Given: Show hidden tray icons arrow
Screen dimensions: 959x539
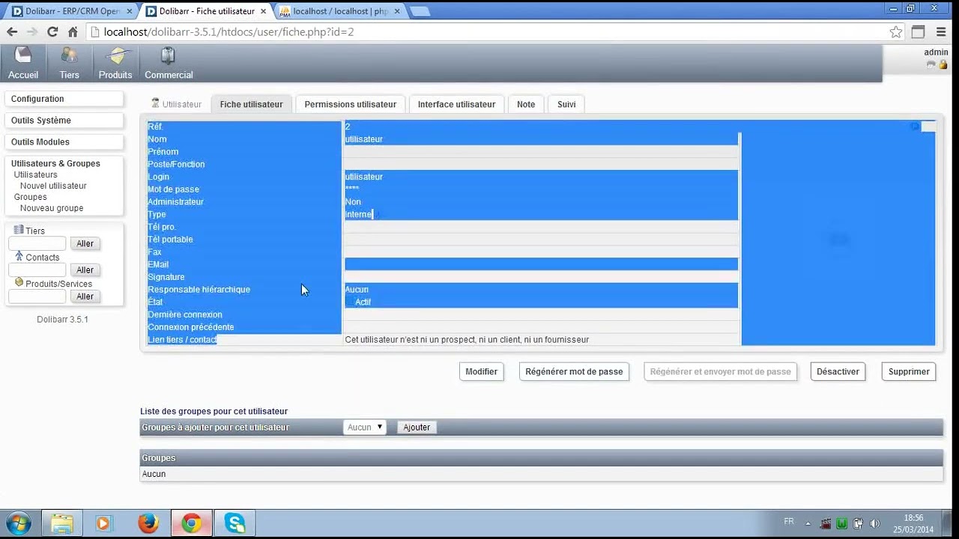Looking at the screenshot, I should pyautogui.click(x=809, y=523).
